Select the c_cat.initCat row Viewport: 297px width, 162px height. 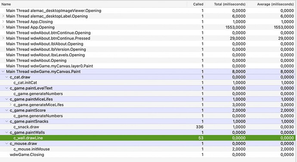tap(148, 83)
